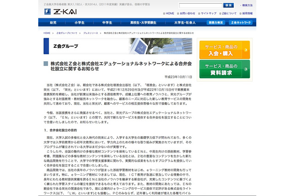The image size is (295, 196).
Task: Select the 小学生 navigation tab
Action: [79, 23]
